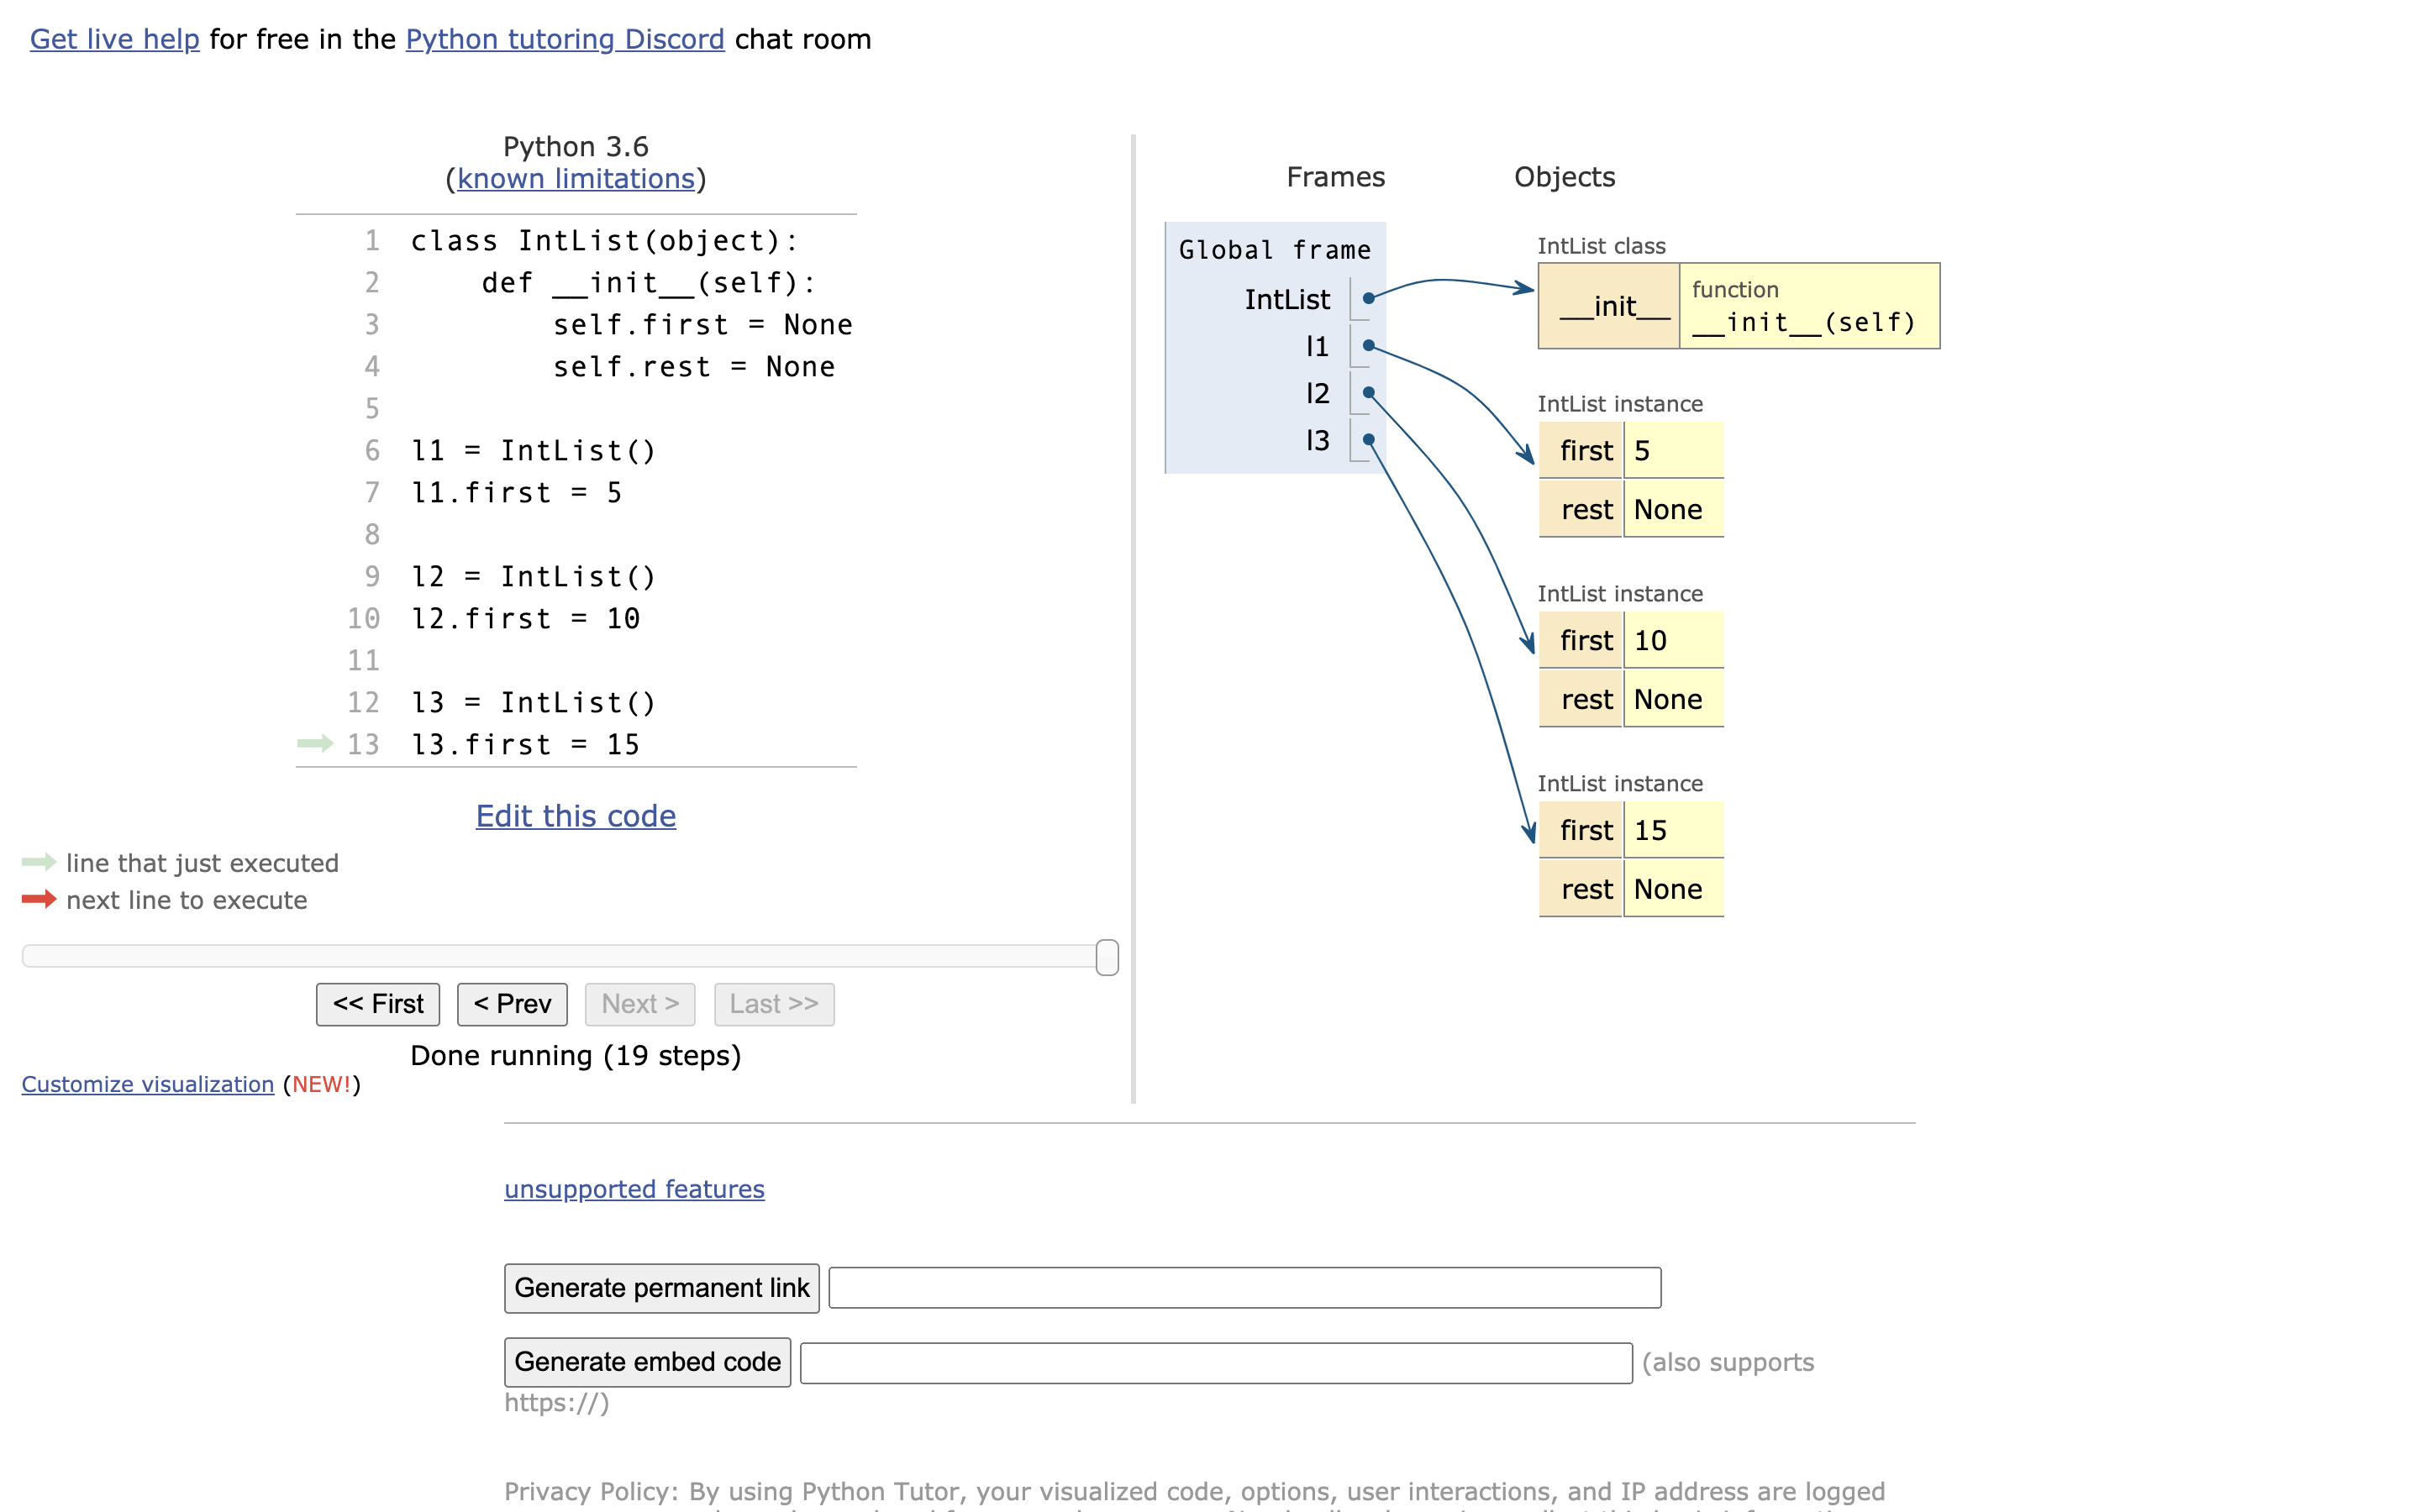Click the execution step slider handle
The image size is (2420, 1512).
pyautogui.click(x=1107, y=957)
